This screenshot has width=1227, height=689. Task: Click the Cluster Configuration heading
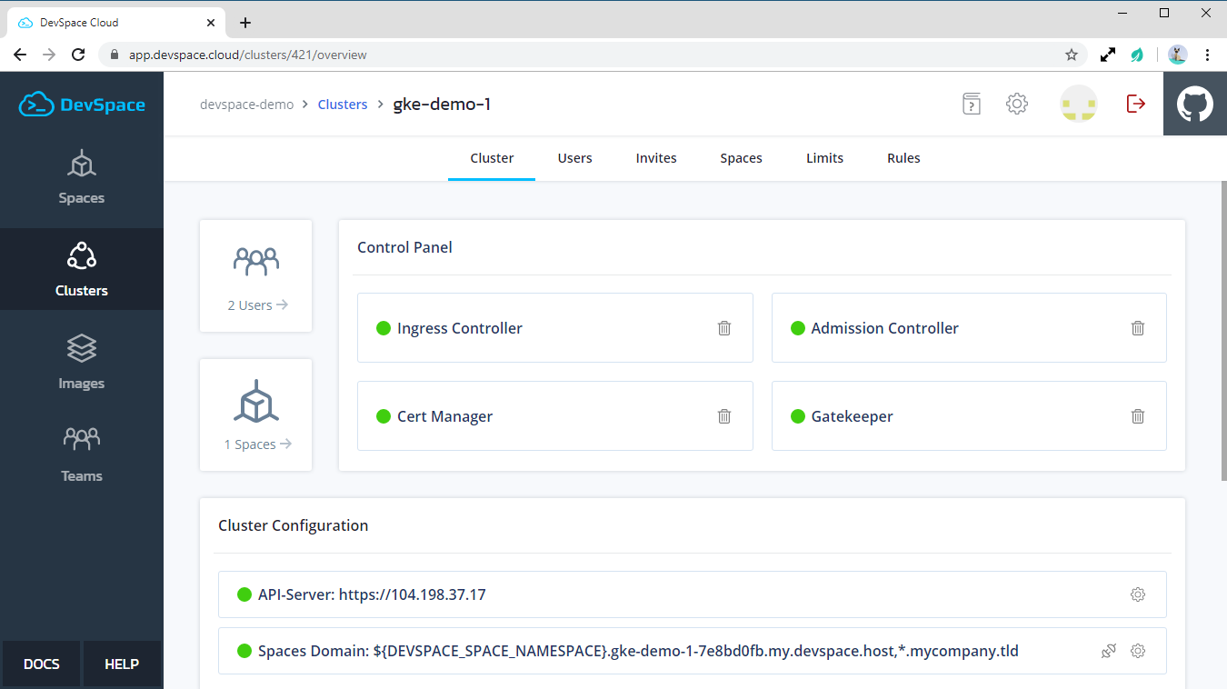coord(293,525)
